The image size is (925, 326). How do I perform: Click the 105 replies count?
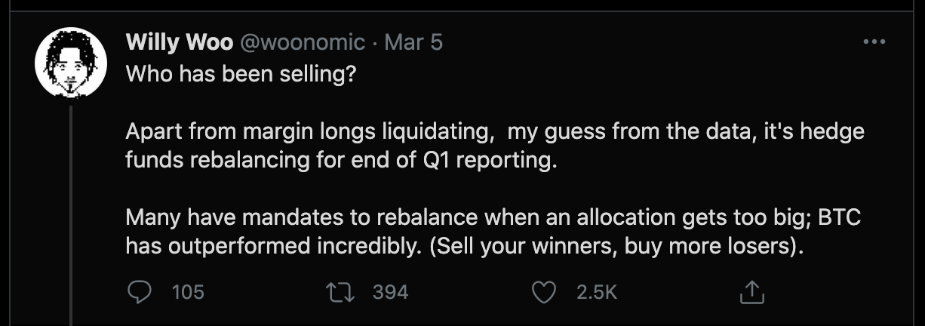coord(188,292)
